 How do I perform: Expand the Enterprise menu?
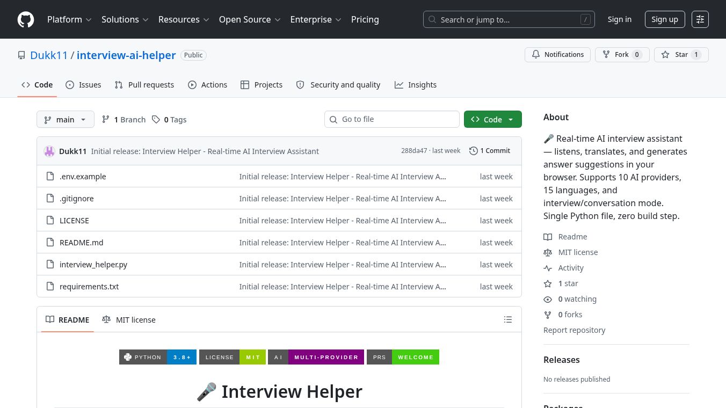316,19
